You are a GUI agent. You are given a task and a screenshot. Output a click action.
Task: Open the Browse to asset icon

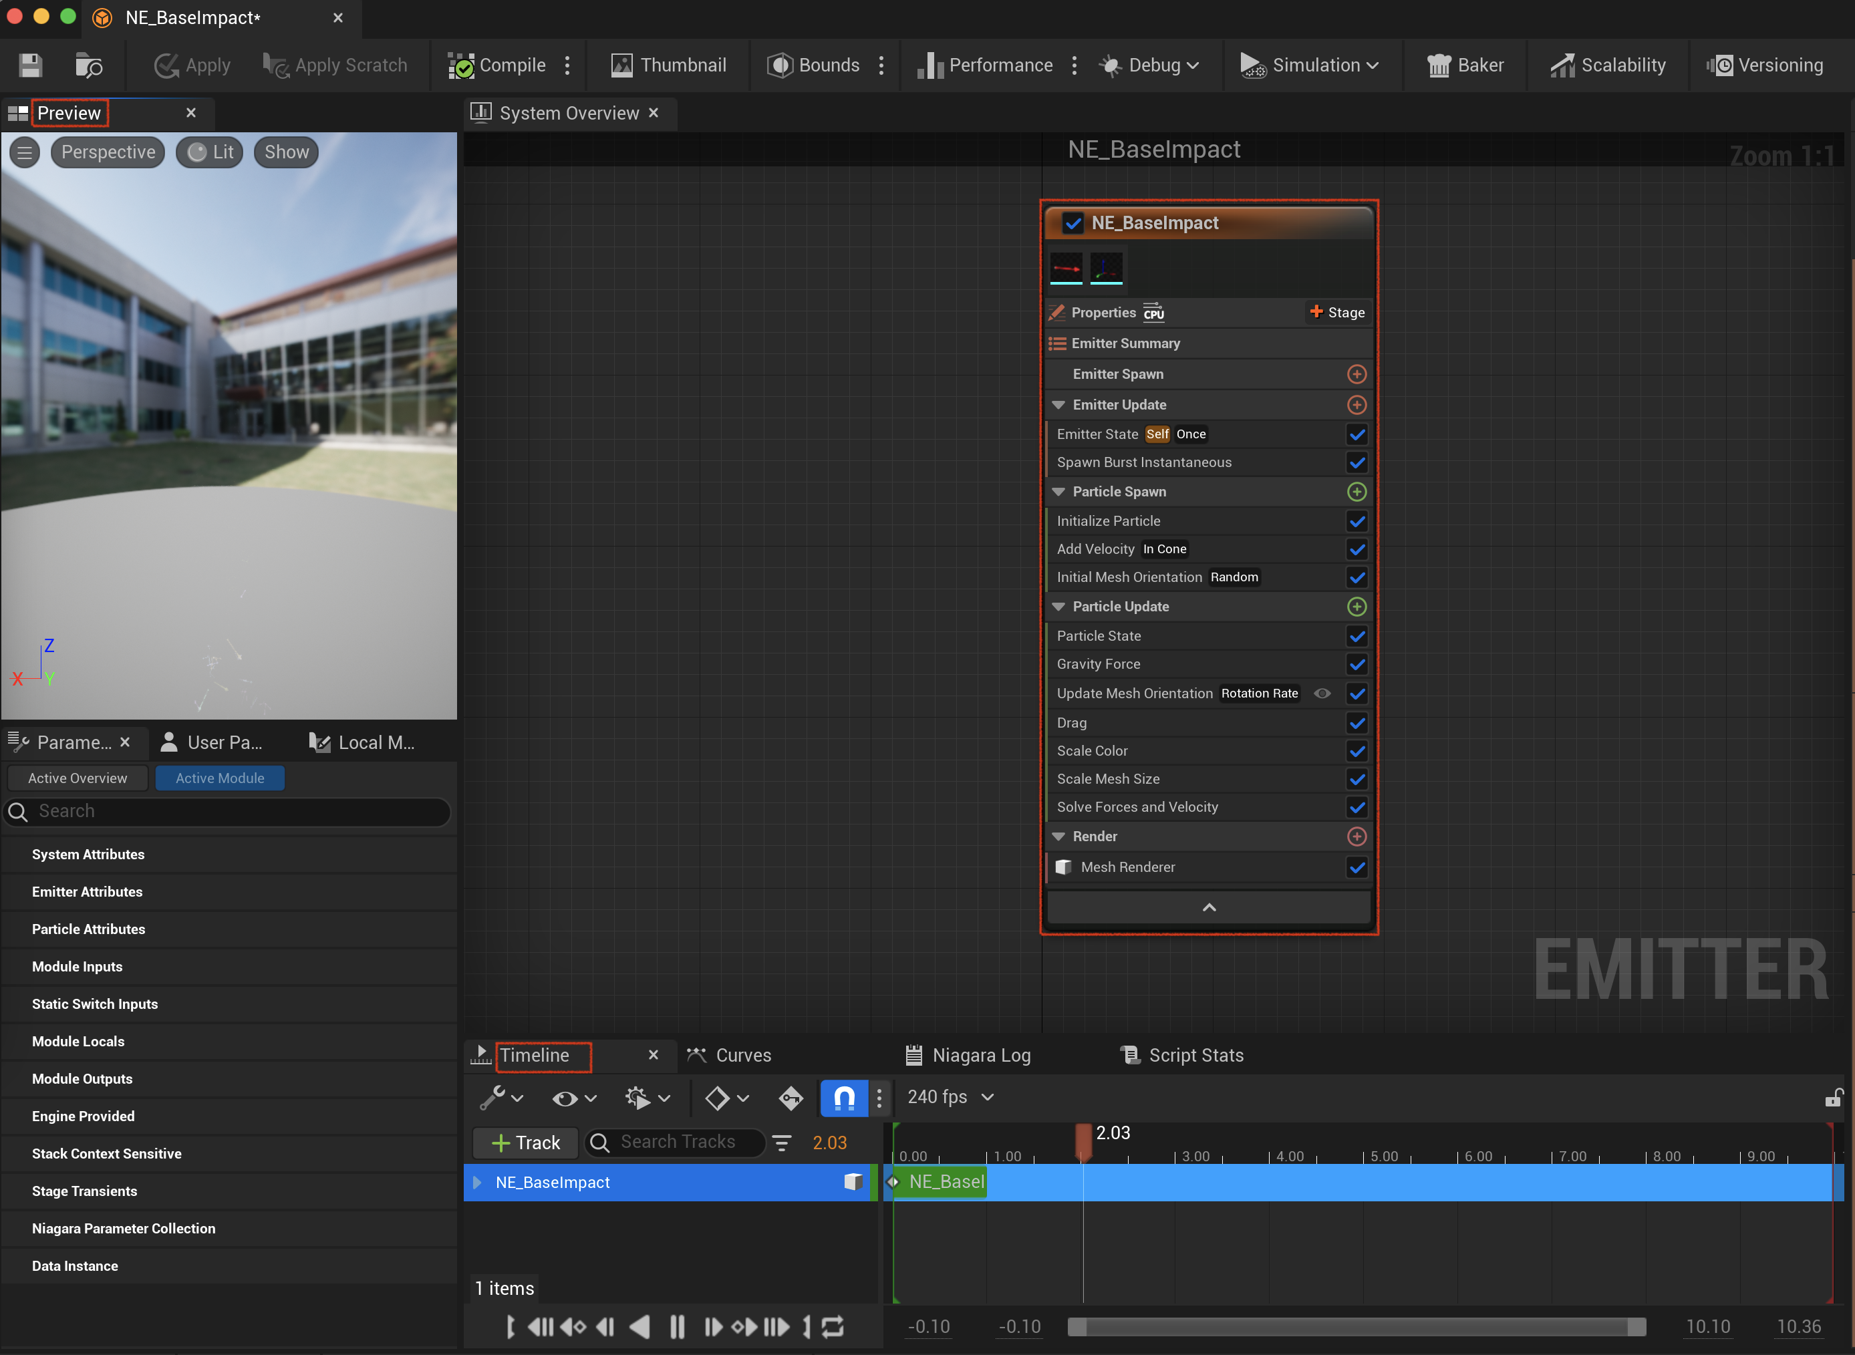tap(88, 65)
